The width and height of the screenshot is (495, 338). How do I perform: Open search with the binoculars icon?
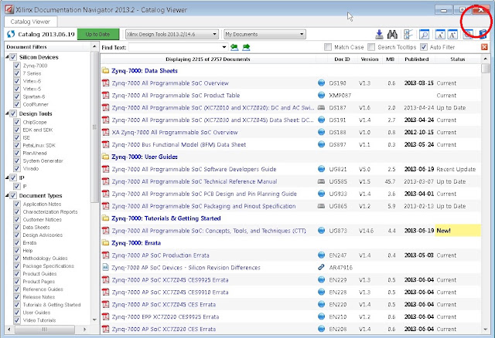coord(392,34)
